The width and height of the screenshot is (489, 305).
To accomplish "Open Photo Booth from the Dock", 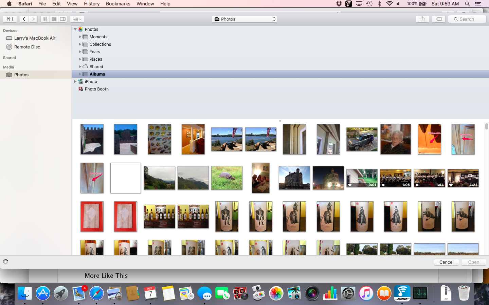I will [240, 293].
